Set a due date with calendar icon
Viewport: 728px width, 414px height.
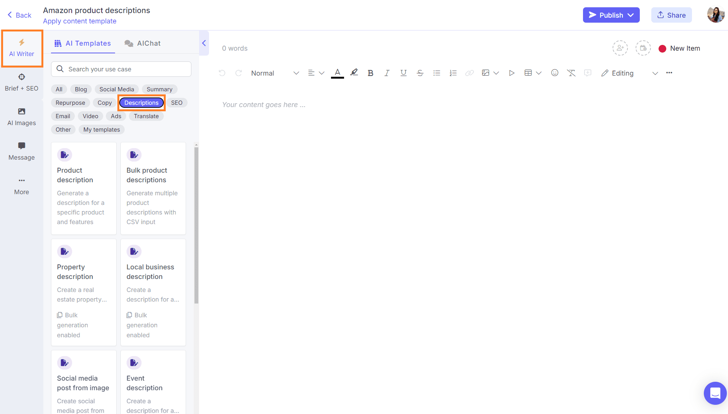[x=643, y=48]
